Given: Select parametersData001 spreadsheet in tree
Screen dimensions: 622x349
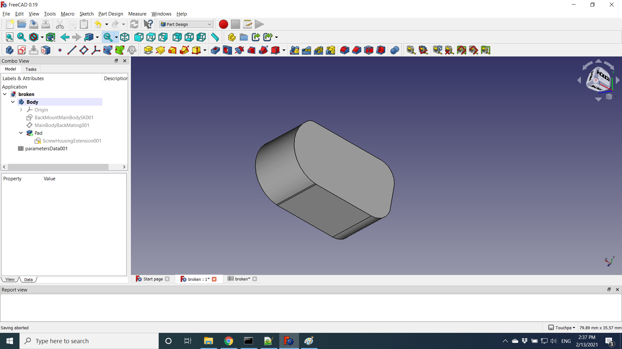Looking at the screenshot, I should (46, 149).
